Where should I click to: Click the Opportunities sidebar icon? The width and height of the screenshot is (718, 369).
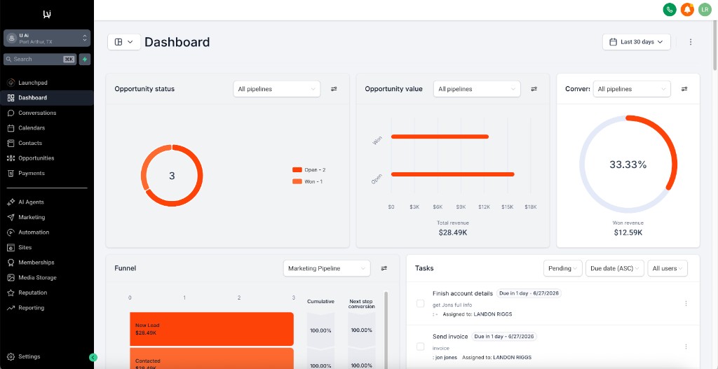pos(11,158)
